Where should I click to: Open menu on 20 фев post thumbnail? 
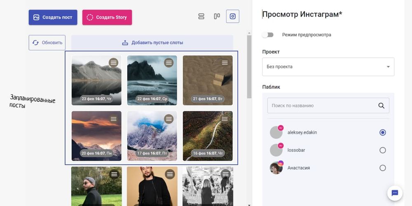pyautogui.click(x=113, y=119)
